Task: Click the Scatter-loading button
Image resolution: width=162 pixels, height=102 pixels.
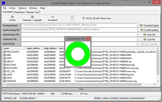Action: (149, 30)
